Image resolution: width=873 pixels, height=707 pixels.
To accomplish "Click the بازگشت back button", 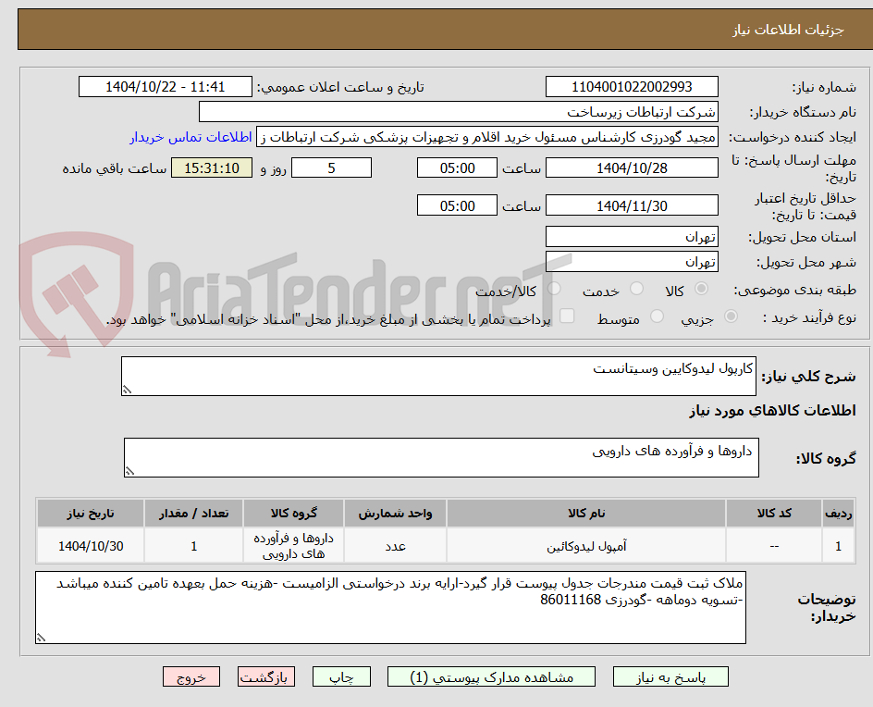I will point(266,676).
